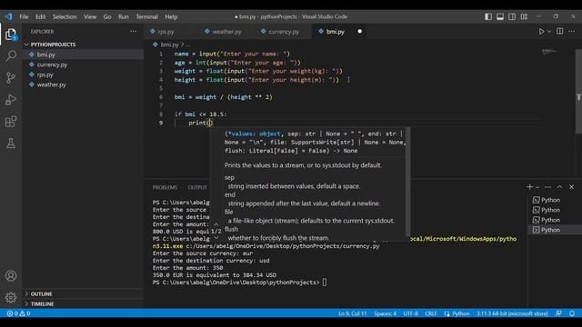Click 3.11.3 64-bit interpreter status entry
Image resolution: width=582 pixels, height=327 pixels.
[x=512, y=313]
